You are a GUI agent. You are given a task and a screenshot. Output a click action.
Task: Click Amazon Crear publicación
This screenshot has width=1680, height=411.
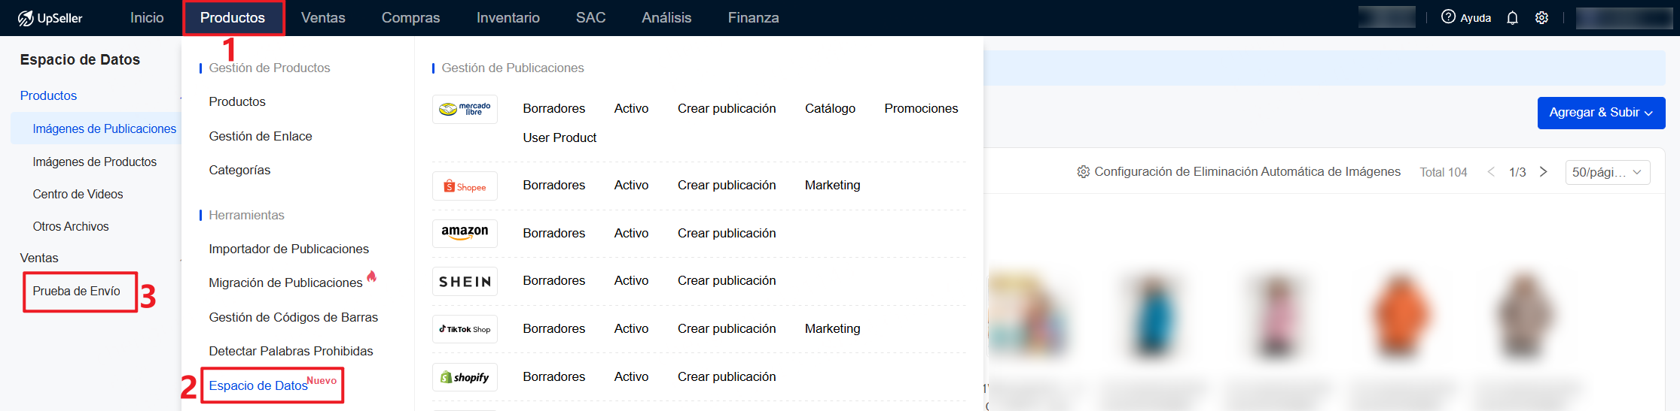coord(727,233)
